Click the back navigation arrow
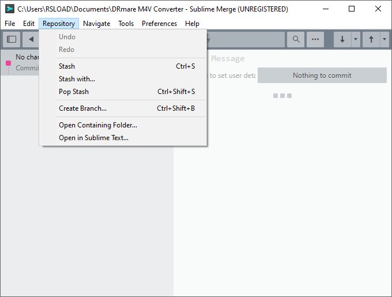The image size is (392, 297). (31, 39)
